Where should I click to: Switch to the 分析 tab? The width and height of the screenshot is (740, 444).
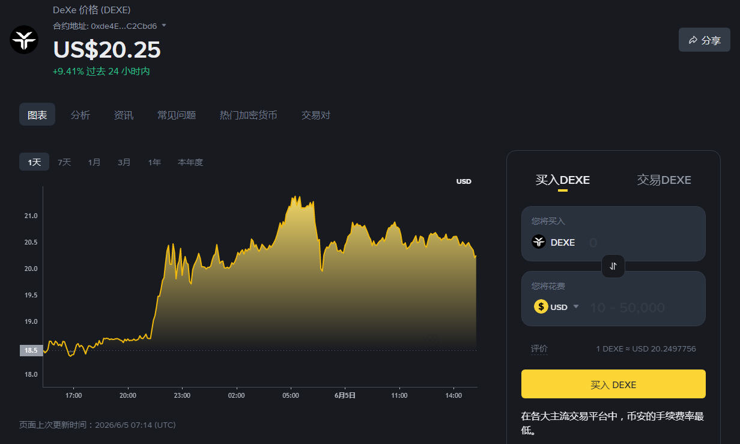point(80,115)
